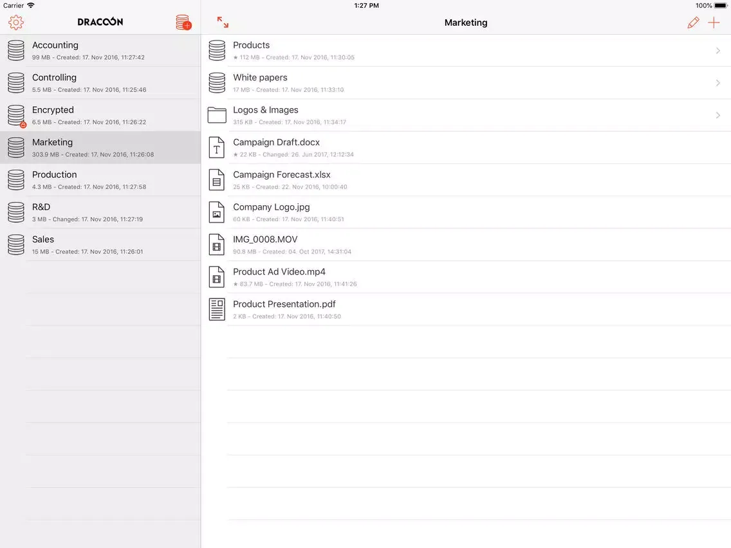The width and height of the screenshot is (731, 548).
Task: Tap the Controlling data room icon
Action: tap(16, 82)
